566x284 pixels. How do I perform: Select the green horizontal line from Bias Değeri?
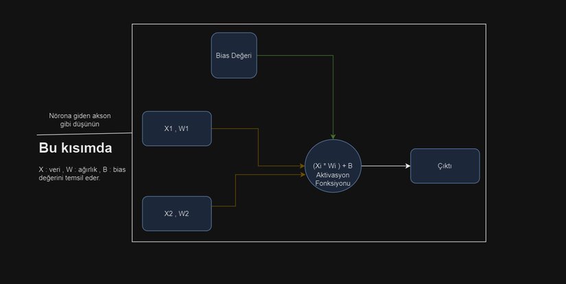(x=295, y=56)
